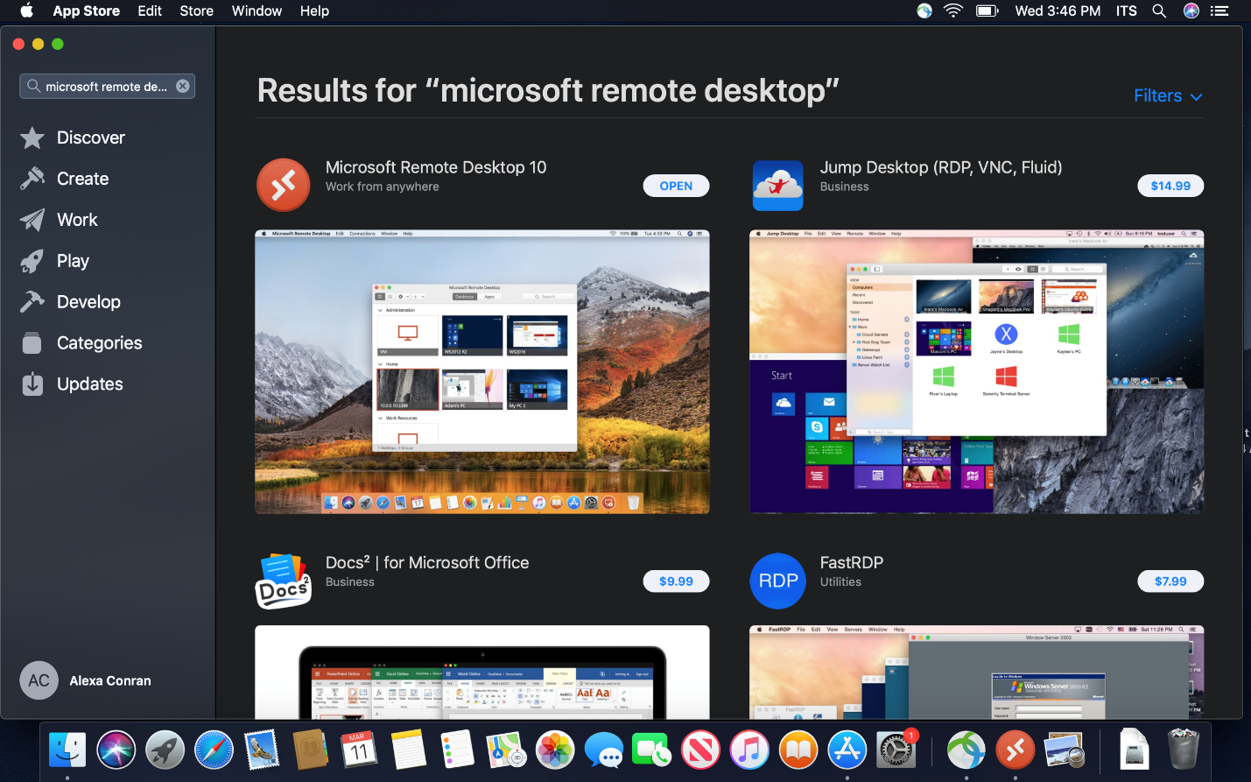View FastRDP screenshot preview
The width and height of the screenshot is (1251, 782).
pos(977,673)
